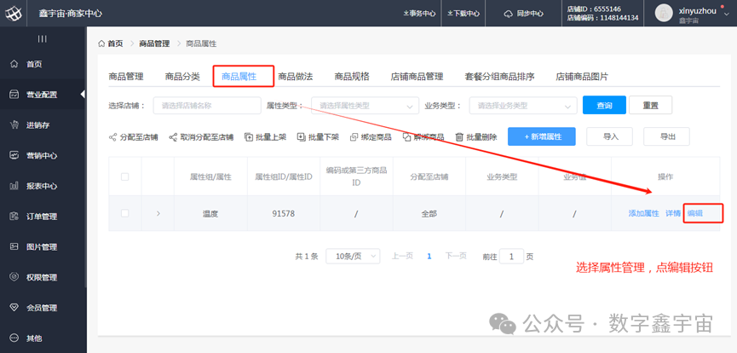The height and width of the screenshot is (353, 737).
Task: Click the 91578 ID cell
Action: 284,213
